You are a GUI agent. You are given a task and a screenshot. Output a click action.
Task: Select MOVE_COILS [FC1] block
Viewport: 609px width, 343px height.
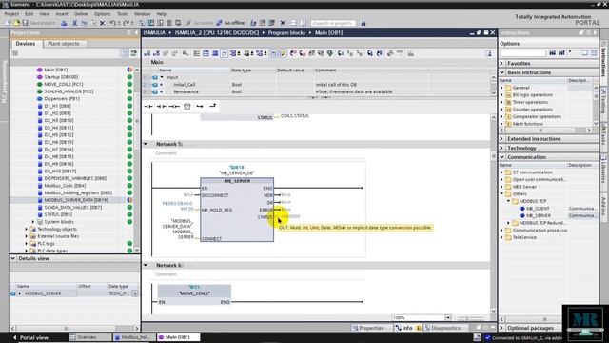point(63,84)
